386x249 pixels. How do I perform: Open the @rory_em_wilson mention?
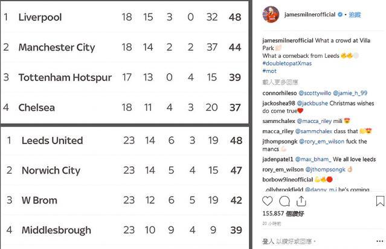pos(321,142)
